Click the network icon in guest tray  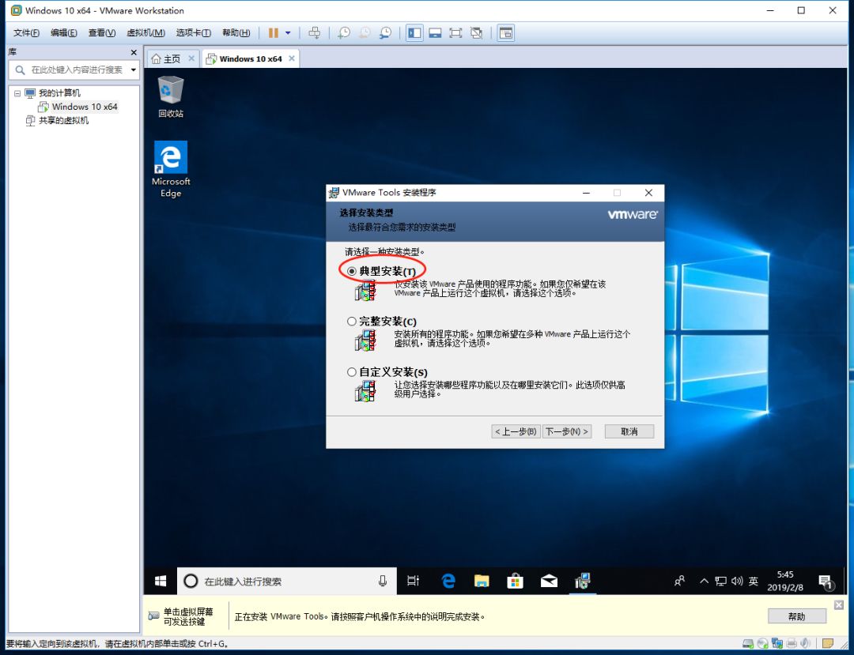coord(720,581)
